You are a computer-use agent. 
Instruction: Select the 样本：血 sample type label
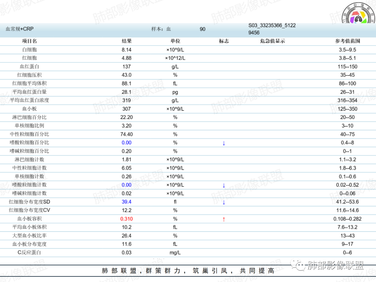(161, 29)
